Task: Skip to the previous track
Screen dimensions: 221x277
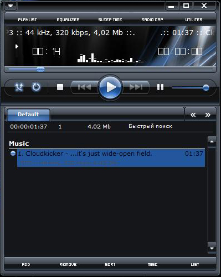Action: [84, 87]
